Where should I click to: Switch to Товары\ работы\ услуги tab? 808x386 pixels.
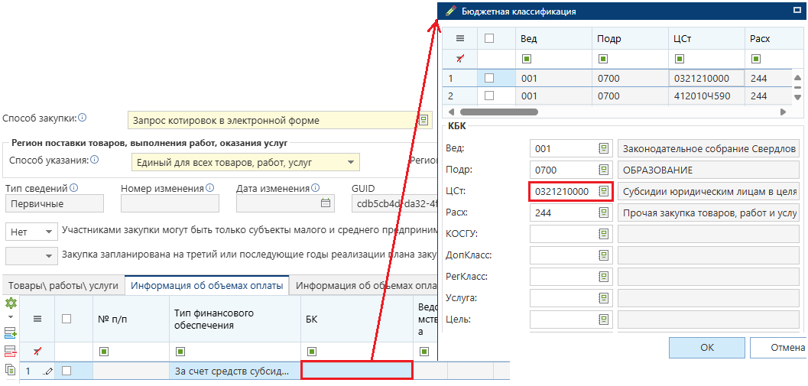coord(63,286)
